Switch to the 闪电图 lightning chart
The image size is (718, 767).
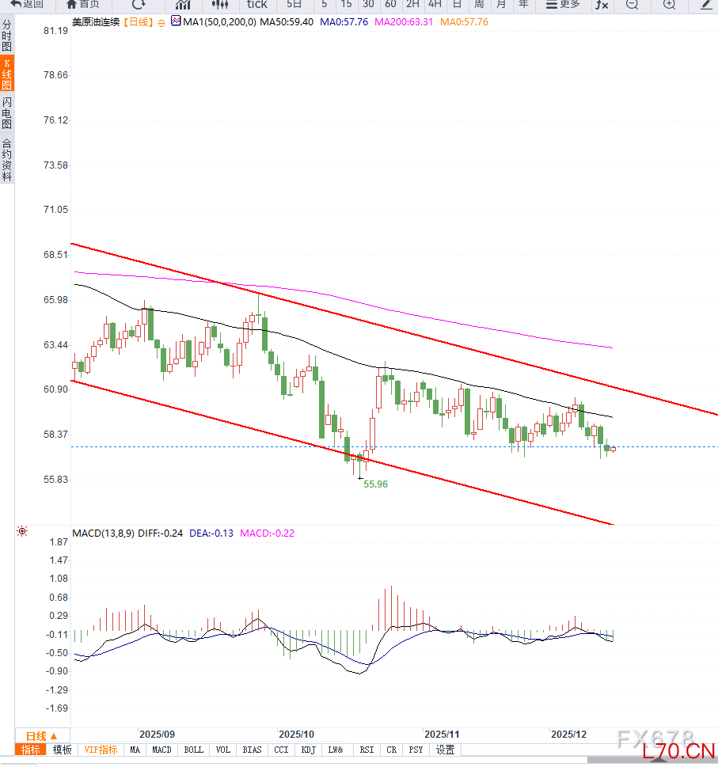(6, 113)
